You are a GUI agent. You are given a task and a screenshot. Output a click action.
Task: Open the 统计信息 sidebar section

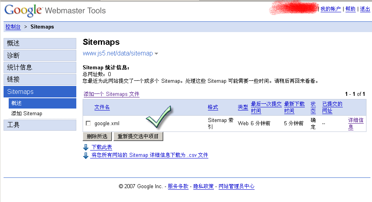[40, 67]
